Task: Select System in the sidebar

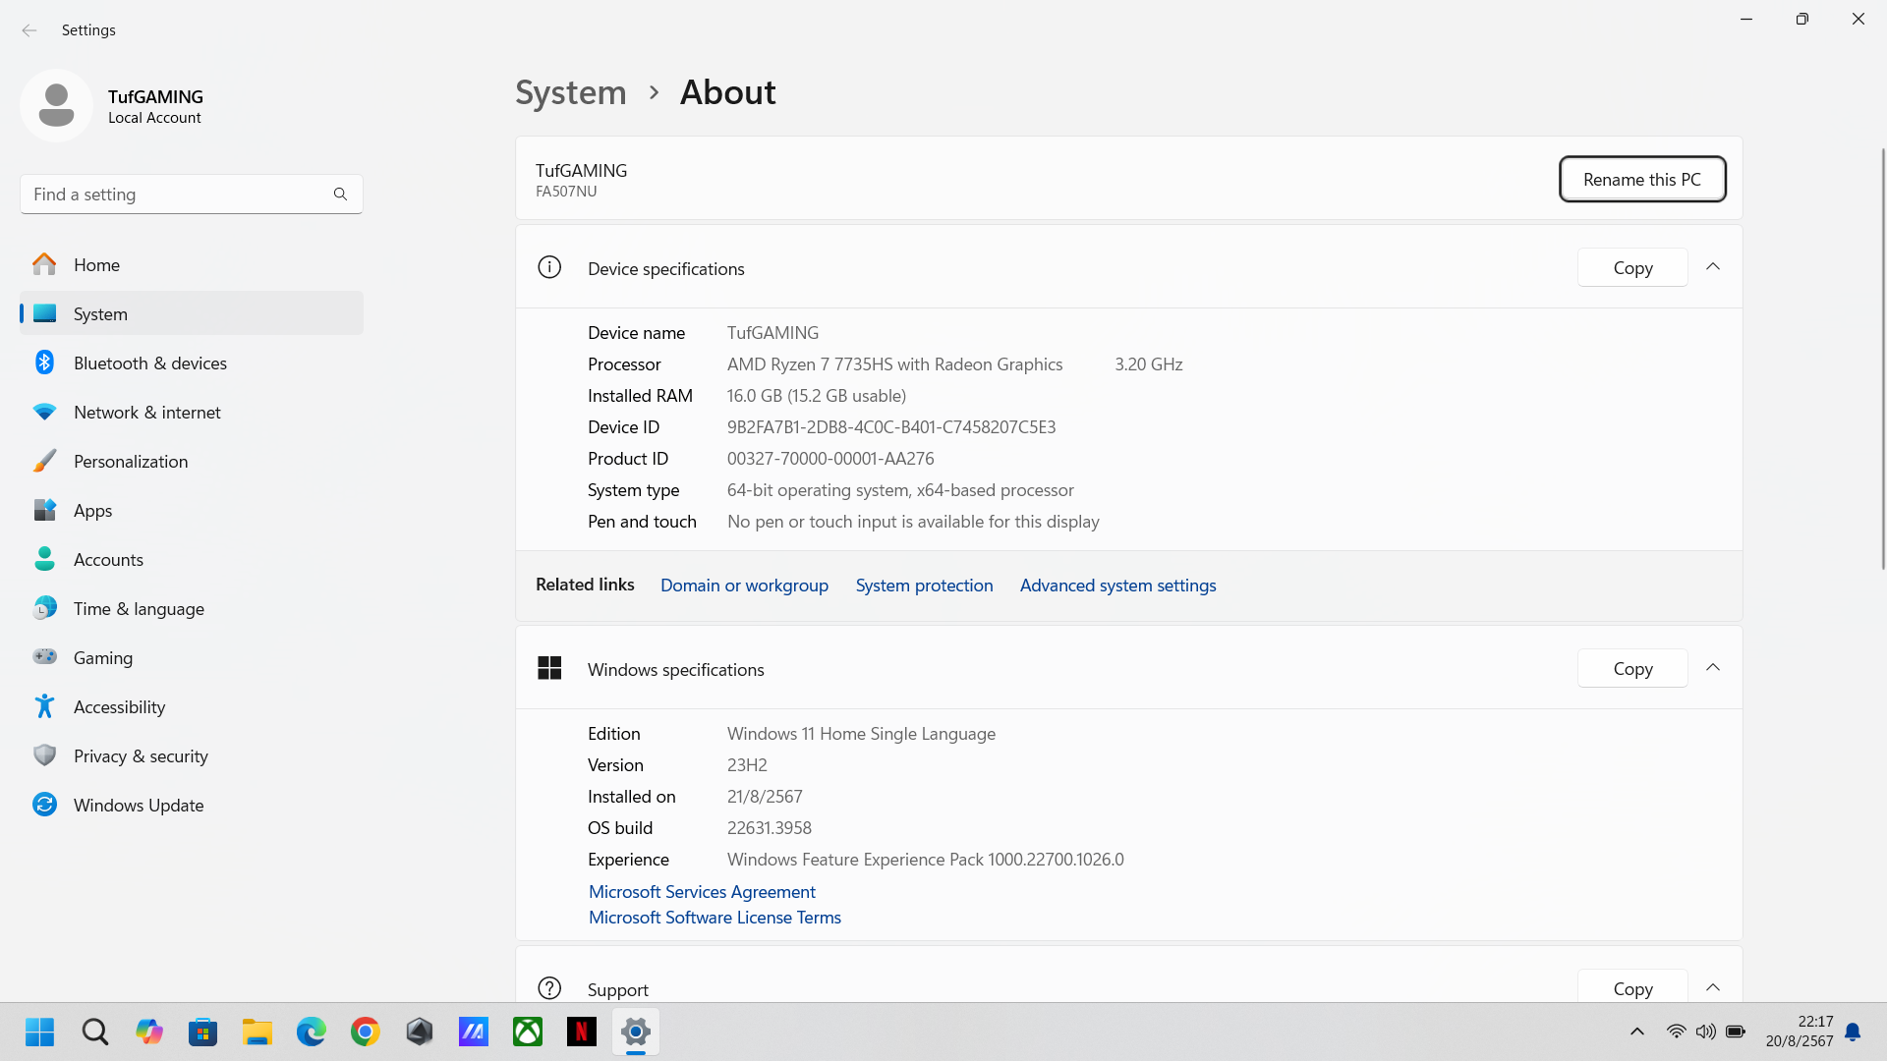Action: point(192,313)
